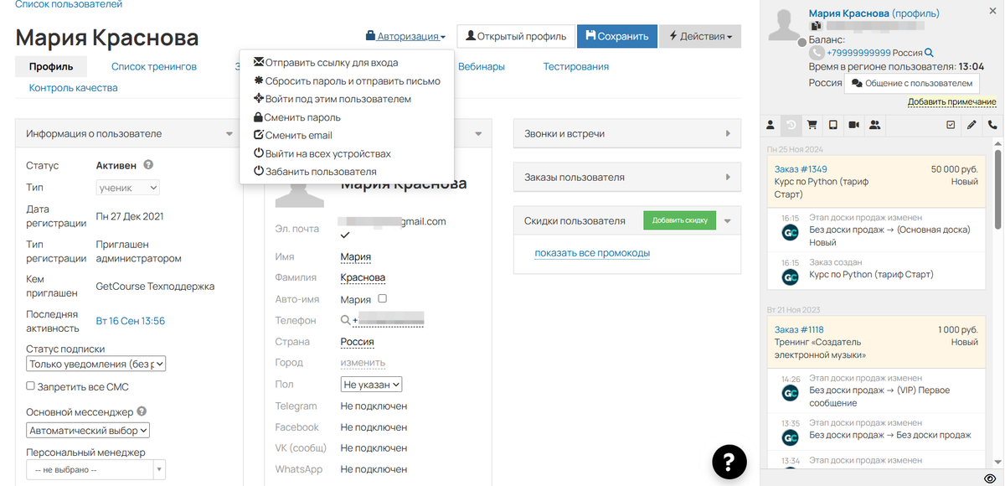Open the group users icon tab
Image resolution: width=1005 pixels, height=486 pixels.
point(874,125)
